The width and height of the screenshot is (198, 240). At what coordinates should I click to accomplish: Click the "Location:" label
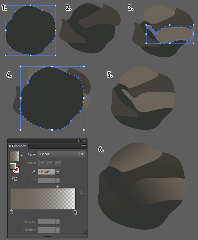tap(30, 230)
